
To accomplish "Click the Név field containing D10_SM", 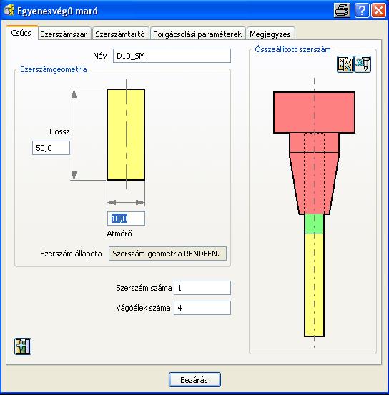I will 172,56.
